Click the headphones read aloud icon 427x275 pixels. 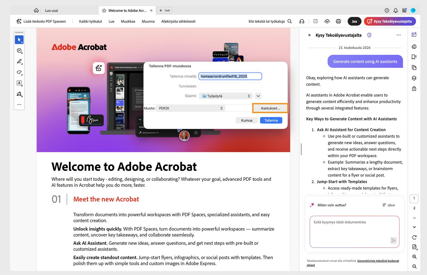tap(302, 21)
